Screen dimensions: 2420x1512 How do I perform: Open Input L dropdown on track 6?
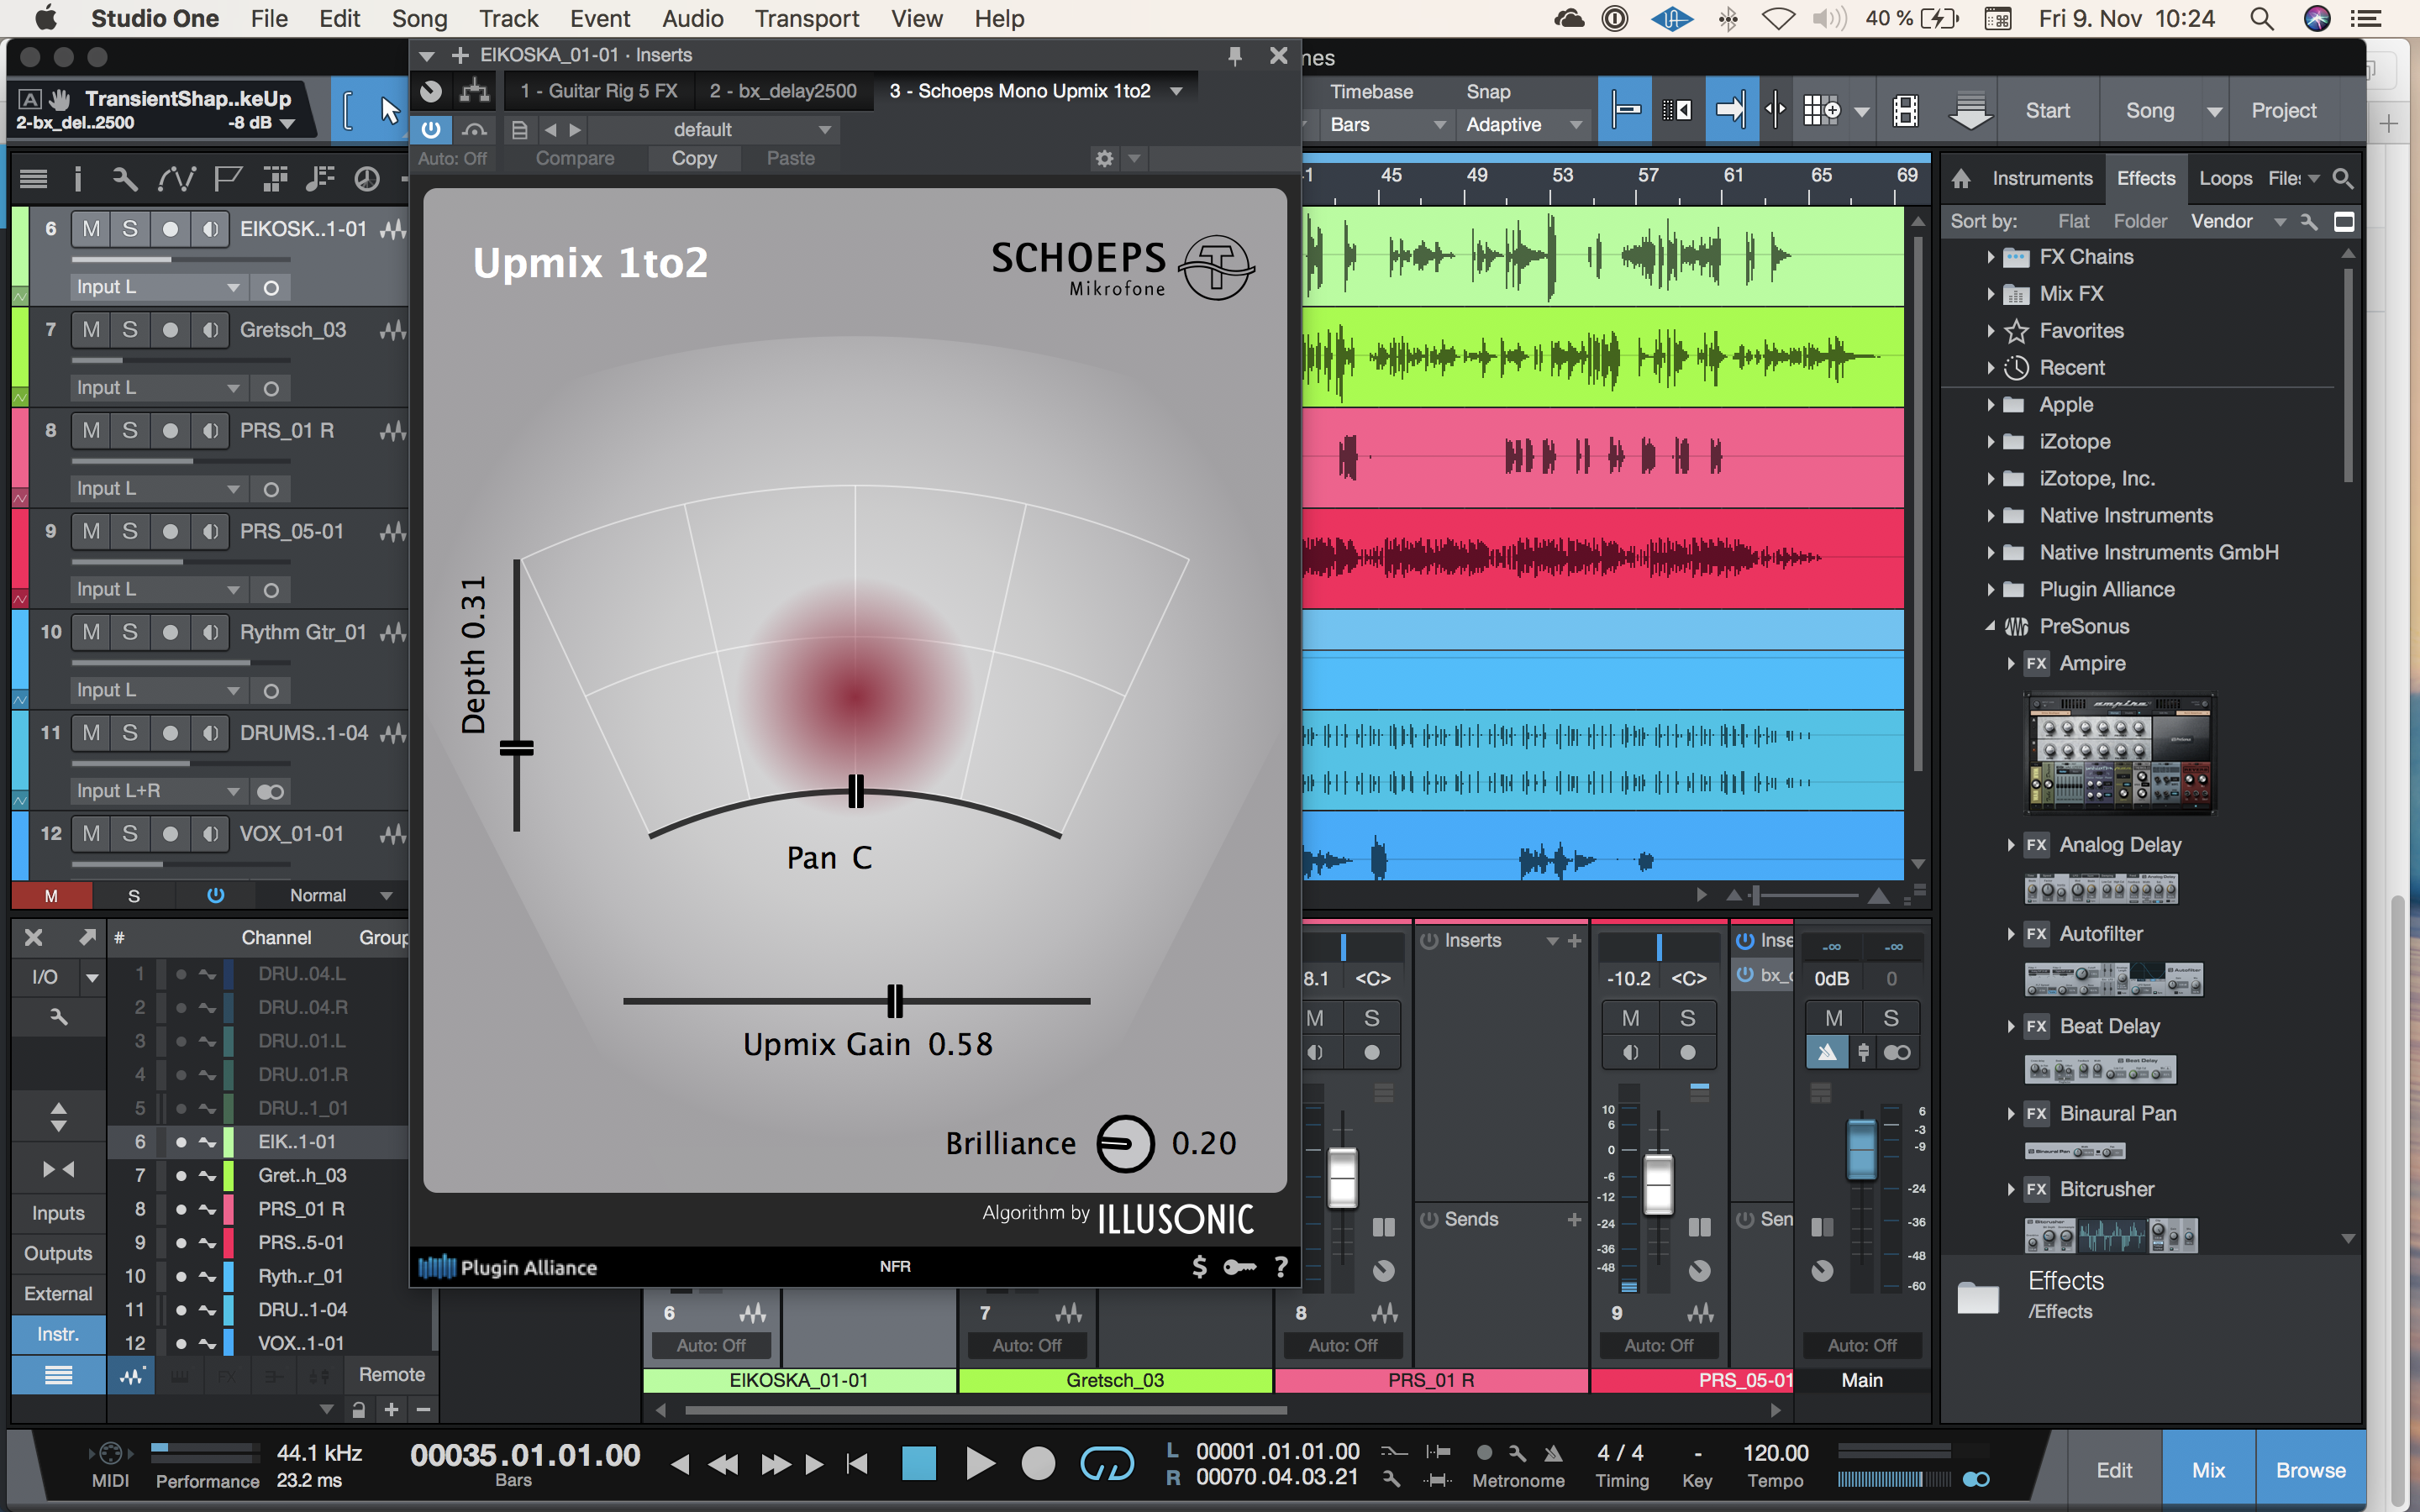(x=158, y=287)
